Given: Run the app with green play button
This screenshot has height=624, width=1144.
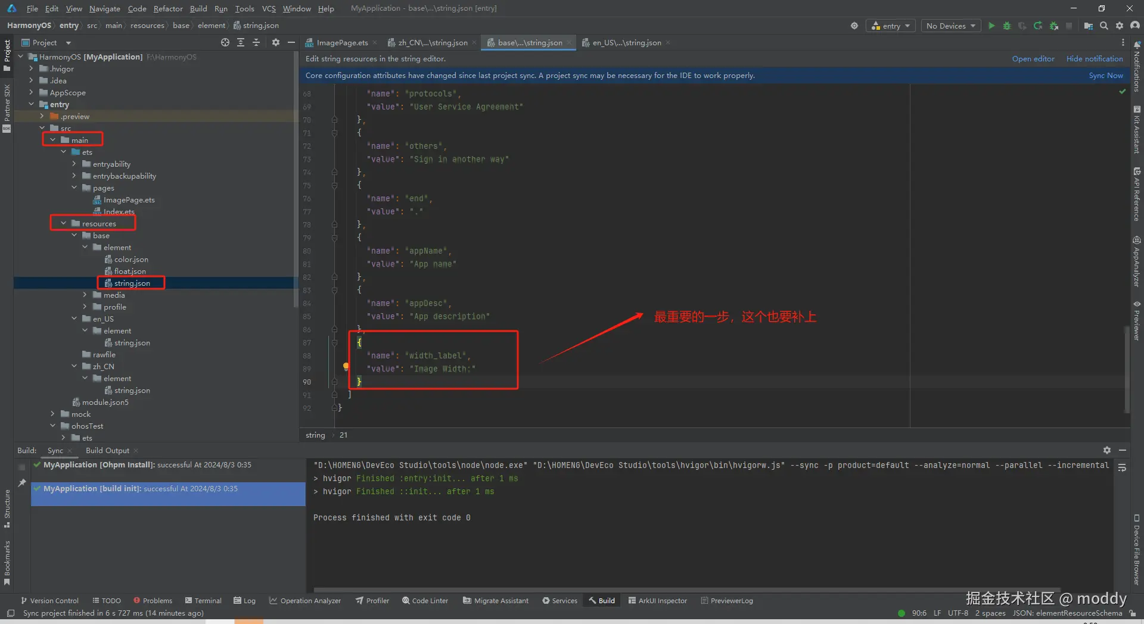Looking at the screenshot, I should pyautogui.click(x=991, y=26).
